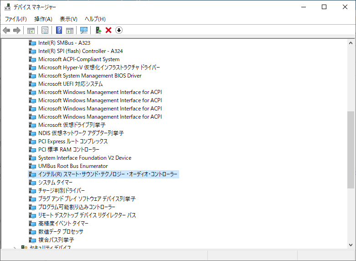Select Microsoft Hyper-V 仮想化インフラストラクチャ ドライバー
Image resolution: width=356 pixels, height=261 pixels.
(99, 68)
